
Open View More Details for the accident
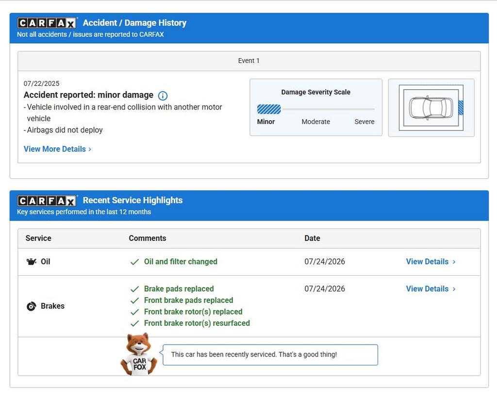pos(57,149)
